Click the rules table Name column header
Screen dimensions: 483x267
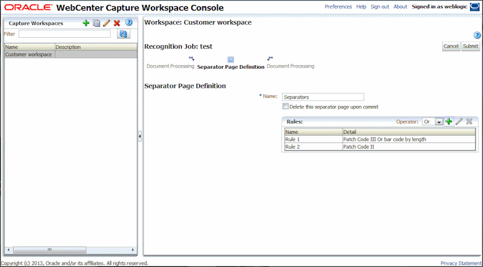pyautogui.click(x=314, y=132)
